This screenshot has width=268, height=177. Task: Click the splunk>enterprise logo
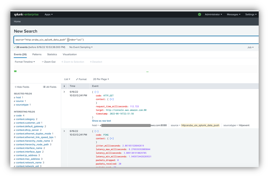[26, 14]
